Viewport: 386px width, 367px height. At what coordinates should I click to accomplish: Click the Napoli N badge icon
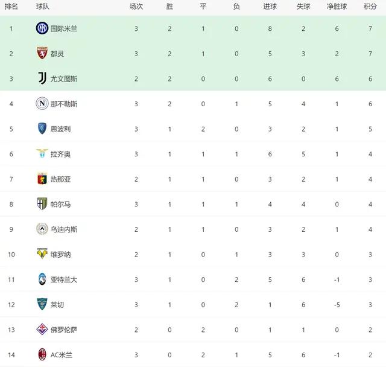[42, 103]
